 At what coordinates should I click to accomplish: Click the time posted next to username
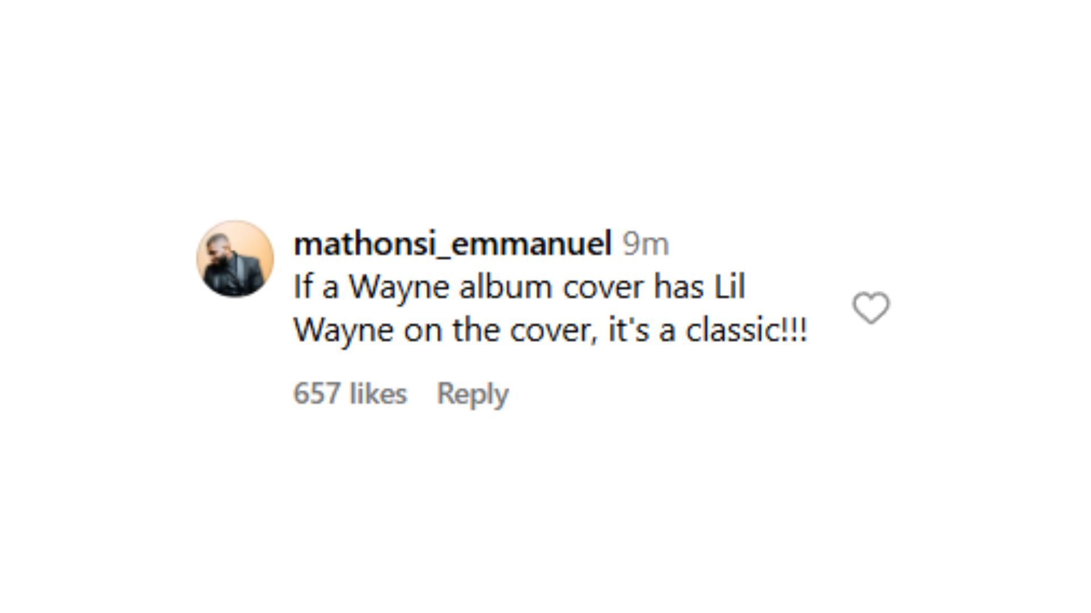point(646,244)
